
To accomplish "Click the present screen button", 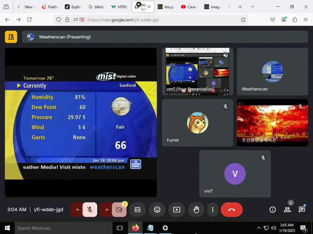I will (x=177, y=210).
